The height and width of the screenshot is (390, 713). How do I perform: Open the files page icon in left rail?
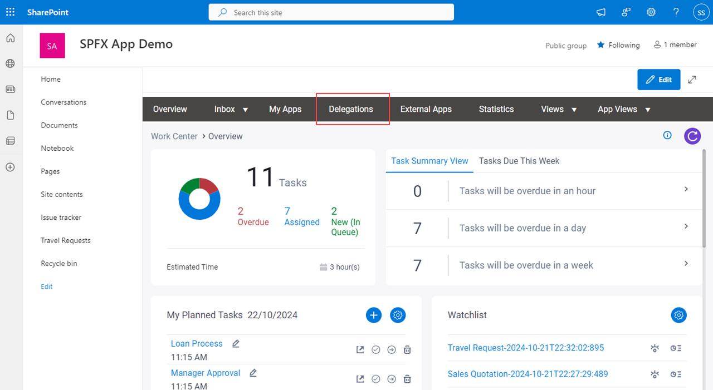point(10,115)
